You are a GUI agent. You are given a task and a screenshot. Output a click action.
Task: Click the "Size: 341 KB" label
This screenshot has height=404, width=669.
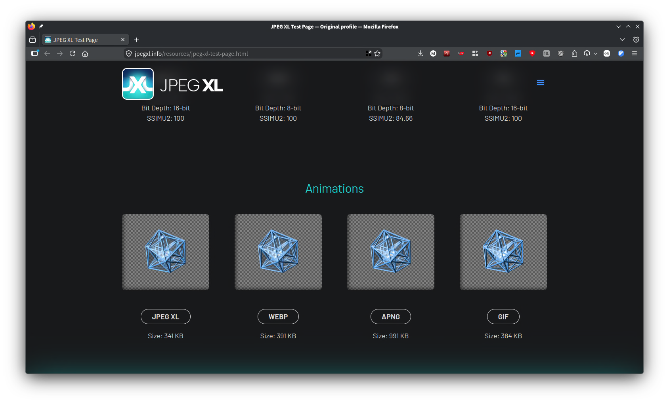pyautogui.click(x=166, y=336)
